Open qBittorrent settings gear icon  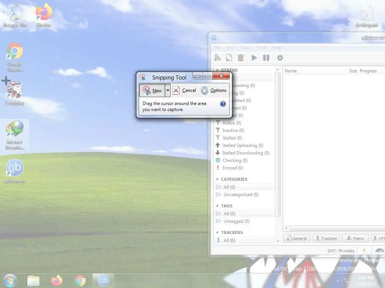[x=280, y=58]
